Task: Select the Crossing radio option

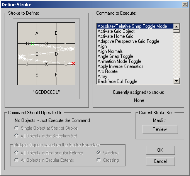Action: pos(98,160)
